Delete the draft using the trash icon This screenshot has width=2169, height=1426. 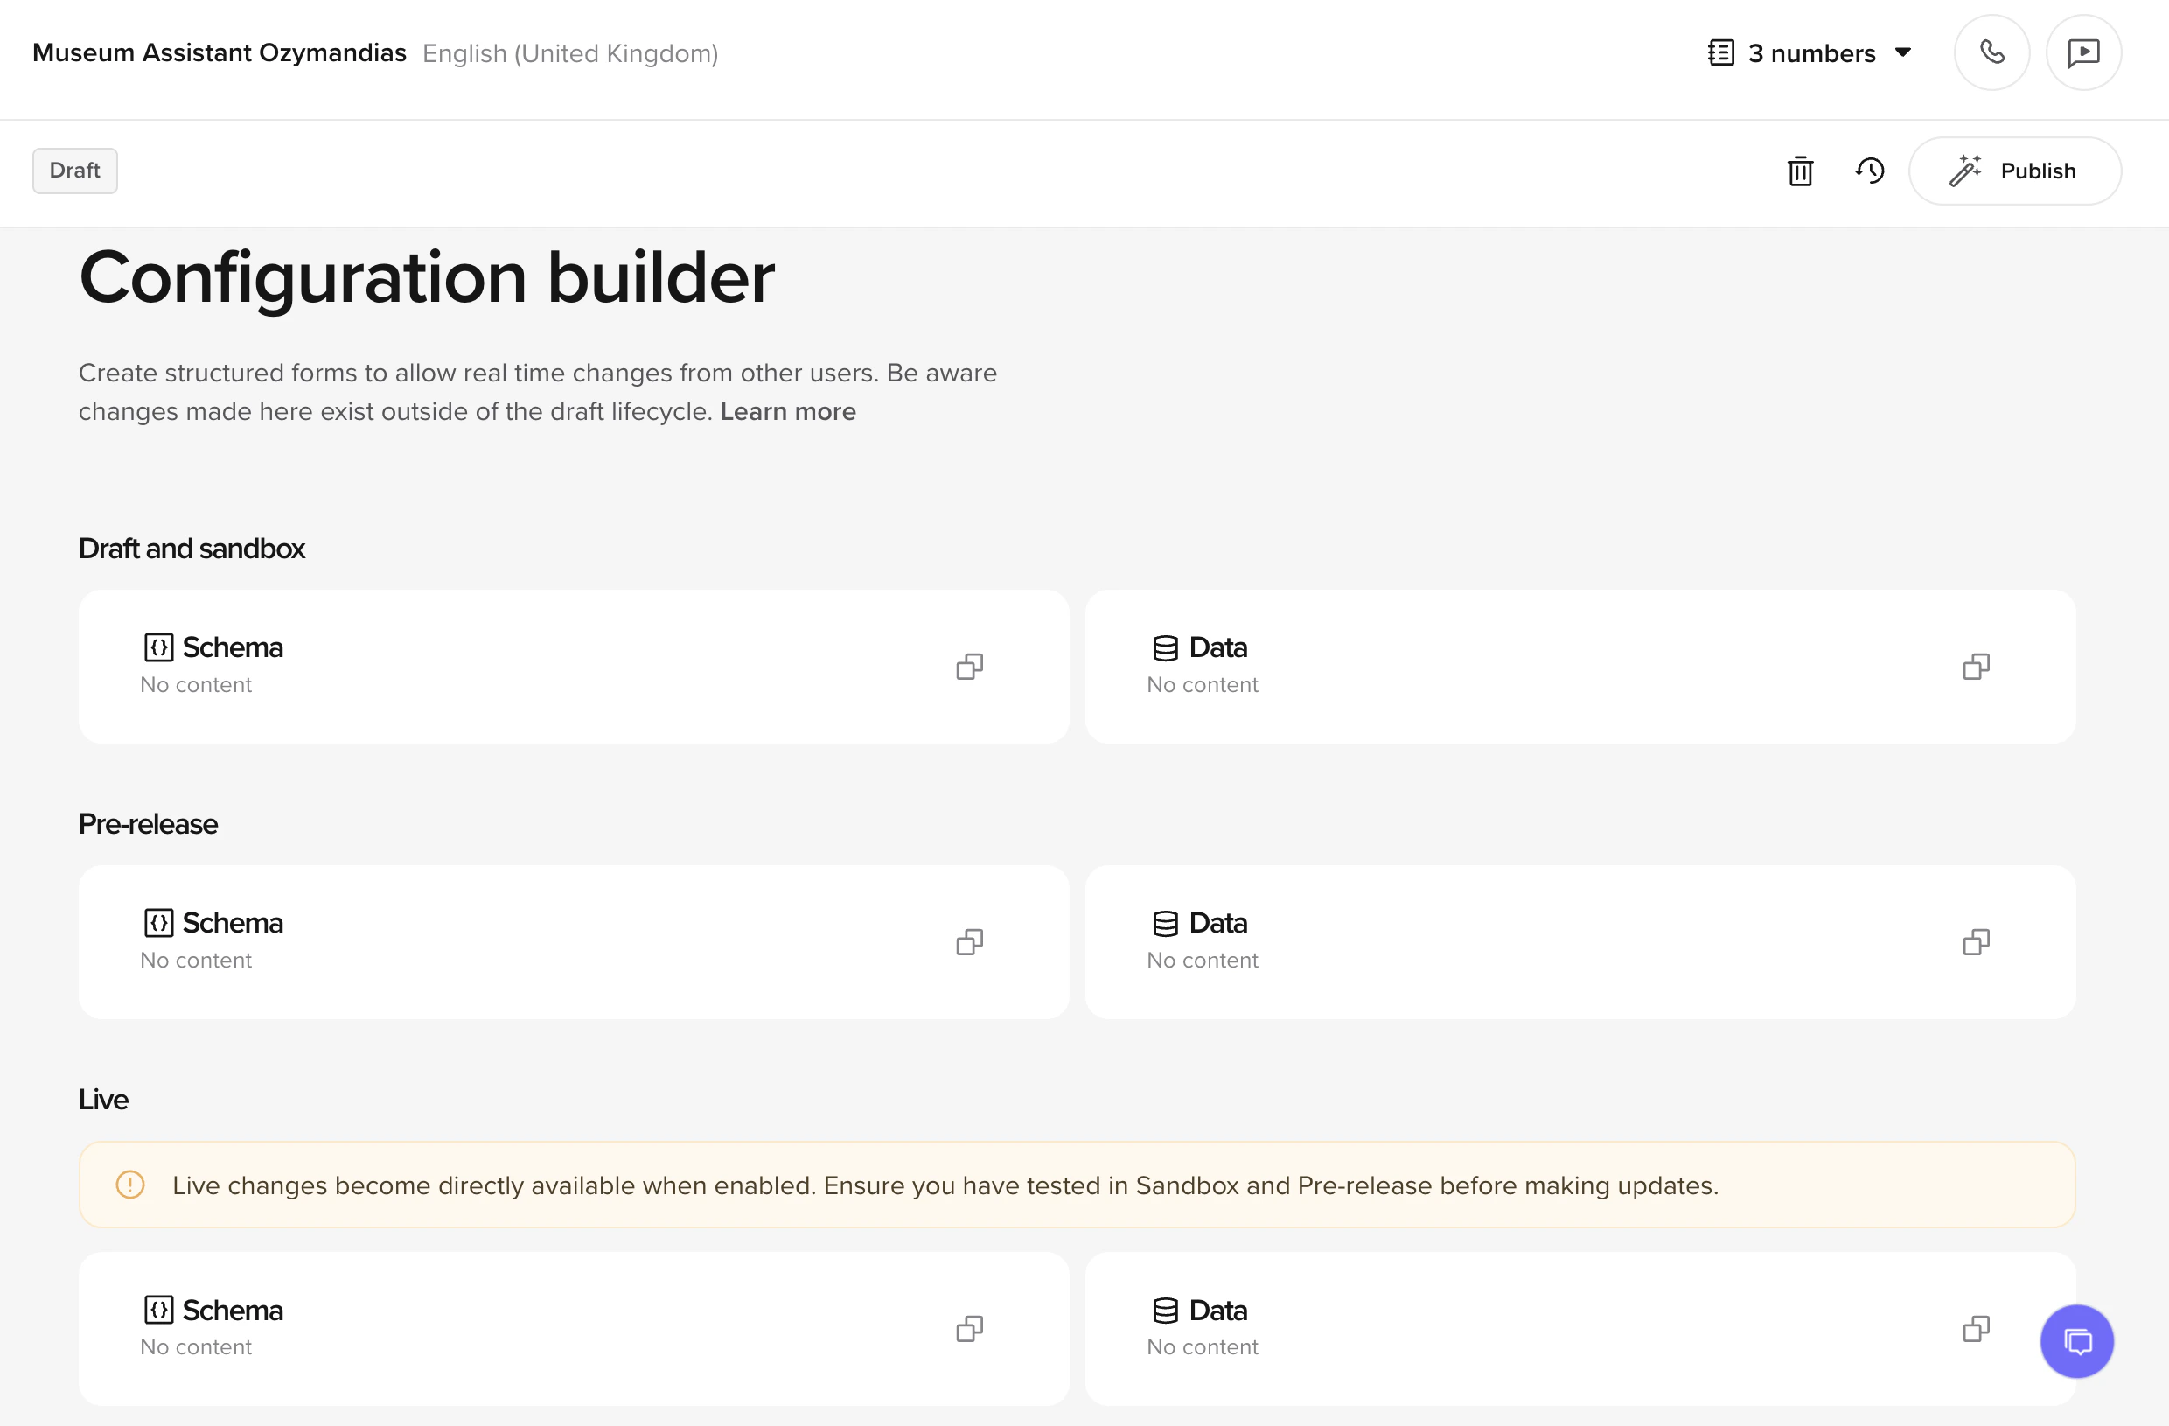click(x=1800, y=171)
